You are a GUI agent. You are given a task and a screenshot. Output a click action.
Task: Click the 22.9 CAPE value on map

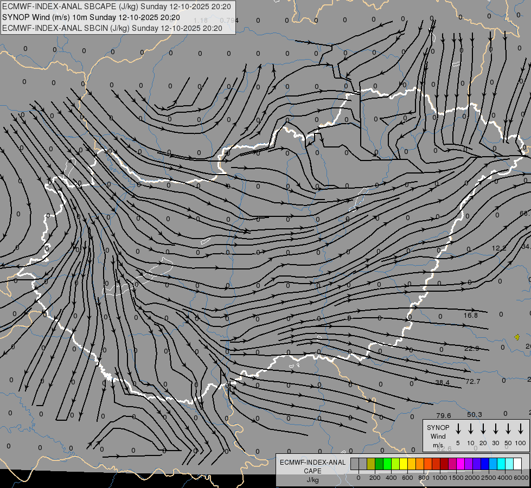point(472,348)
